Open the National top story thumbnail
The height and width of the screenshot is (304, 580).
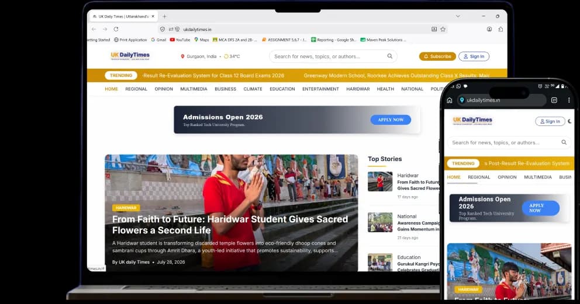click(380, 222)
